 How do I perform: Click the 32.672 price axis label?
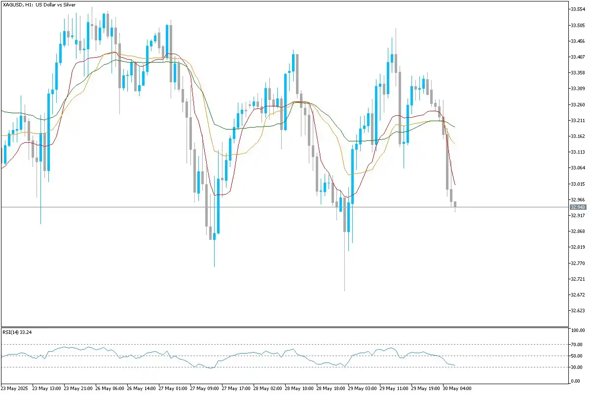coord(578,295)
